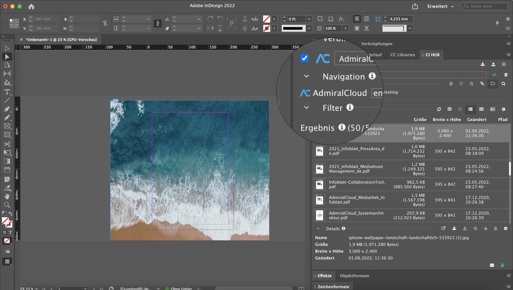Switch CI HUB results to grid view
Screen dimensions: 513x290
481,109
